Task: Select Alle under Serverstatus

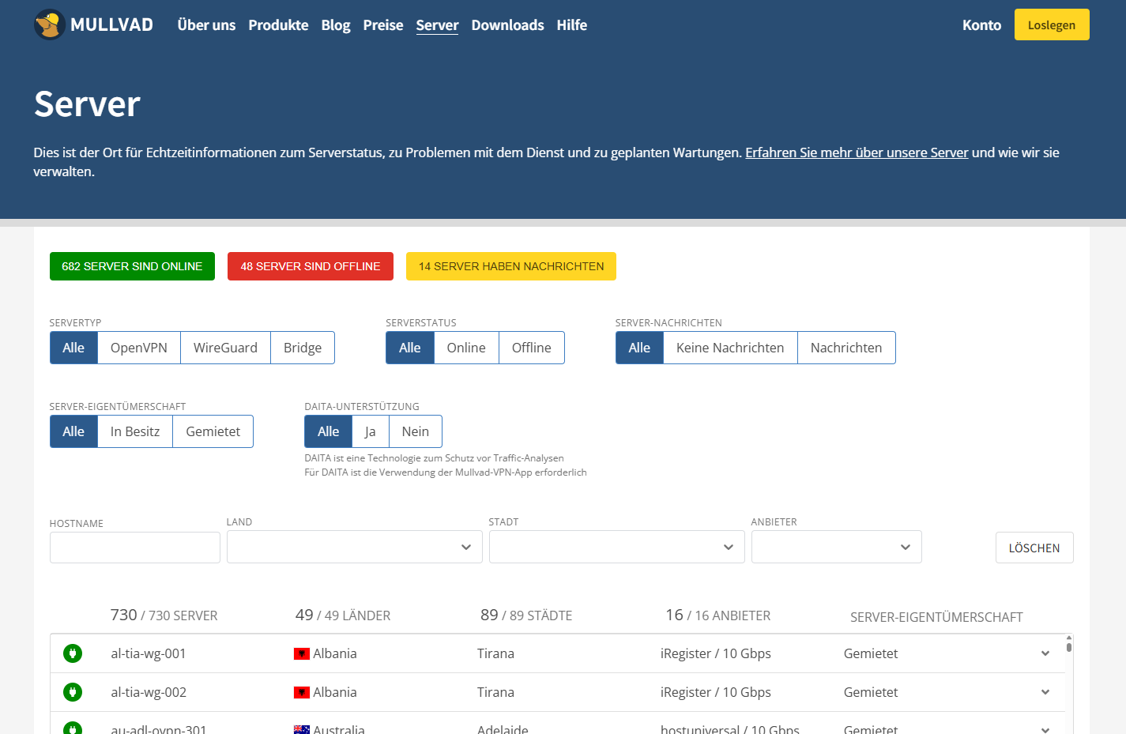Action: [x=410, y=348]
